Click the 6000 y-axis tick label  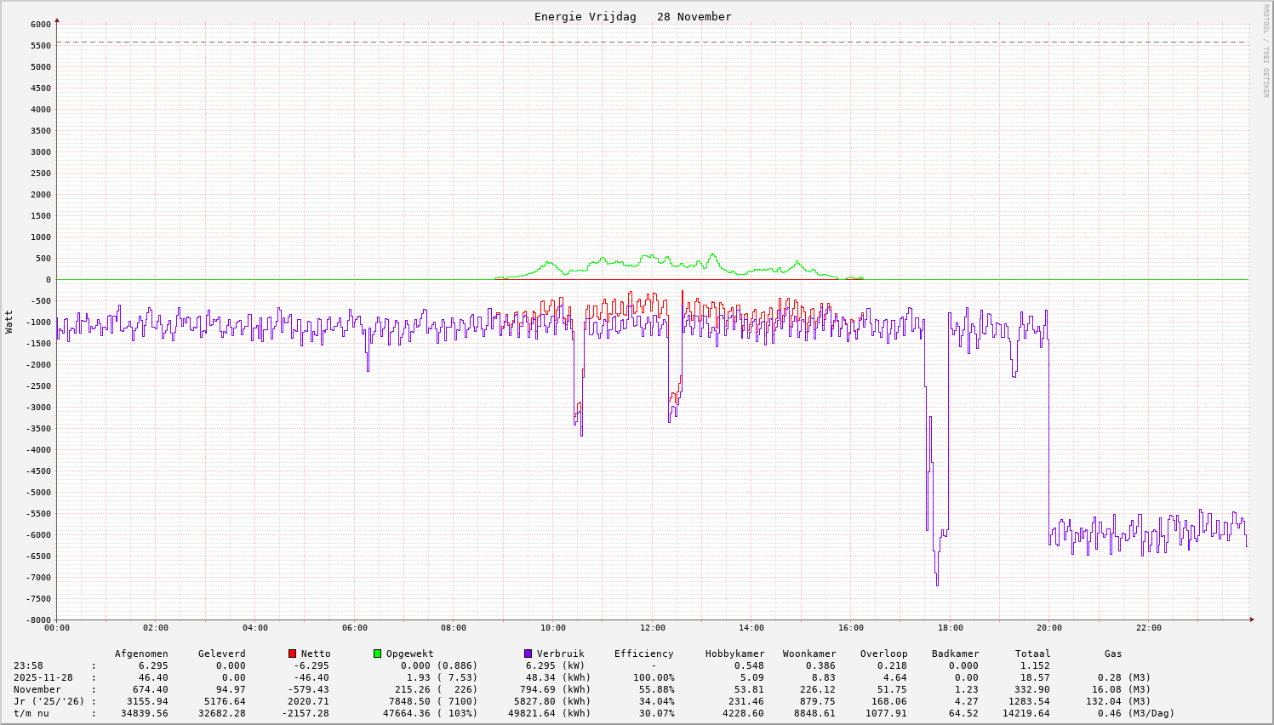point(40,24)
